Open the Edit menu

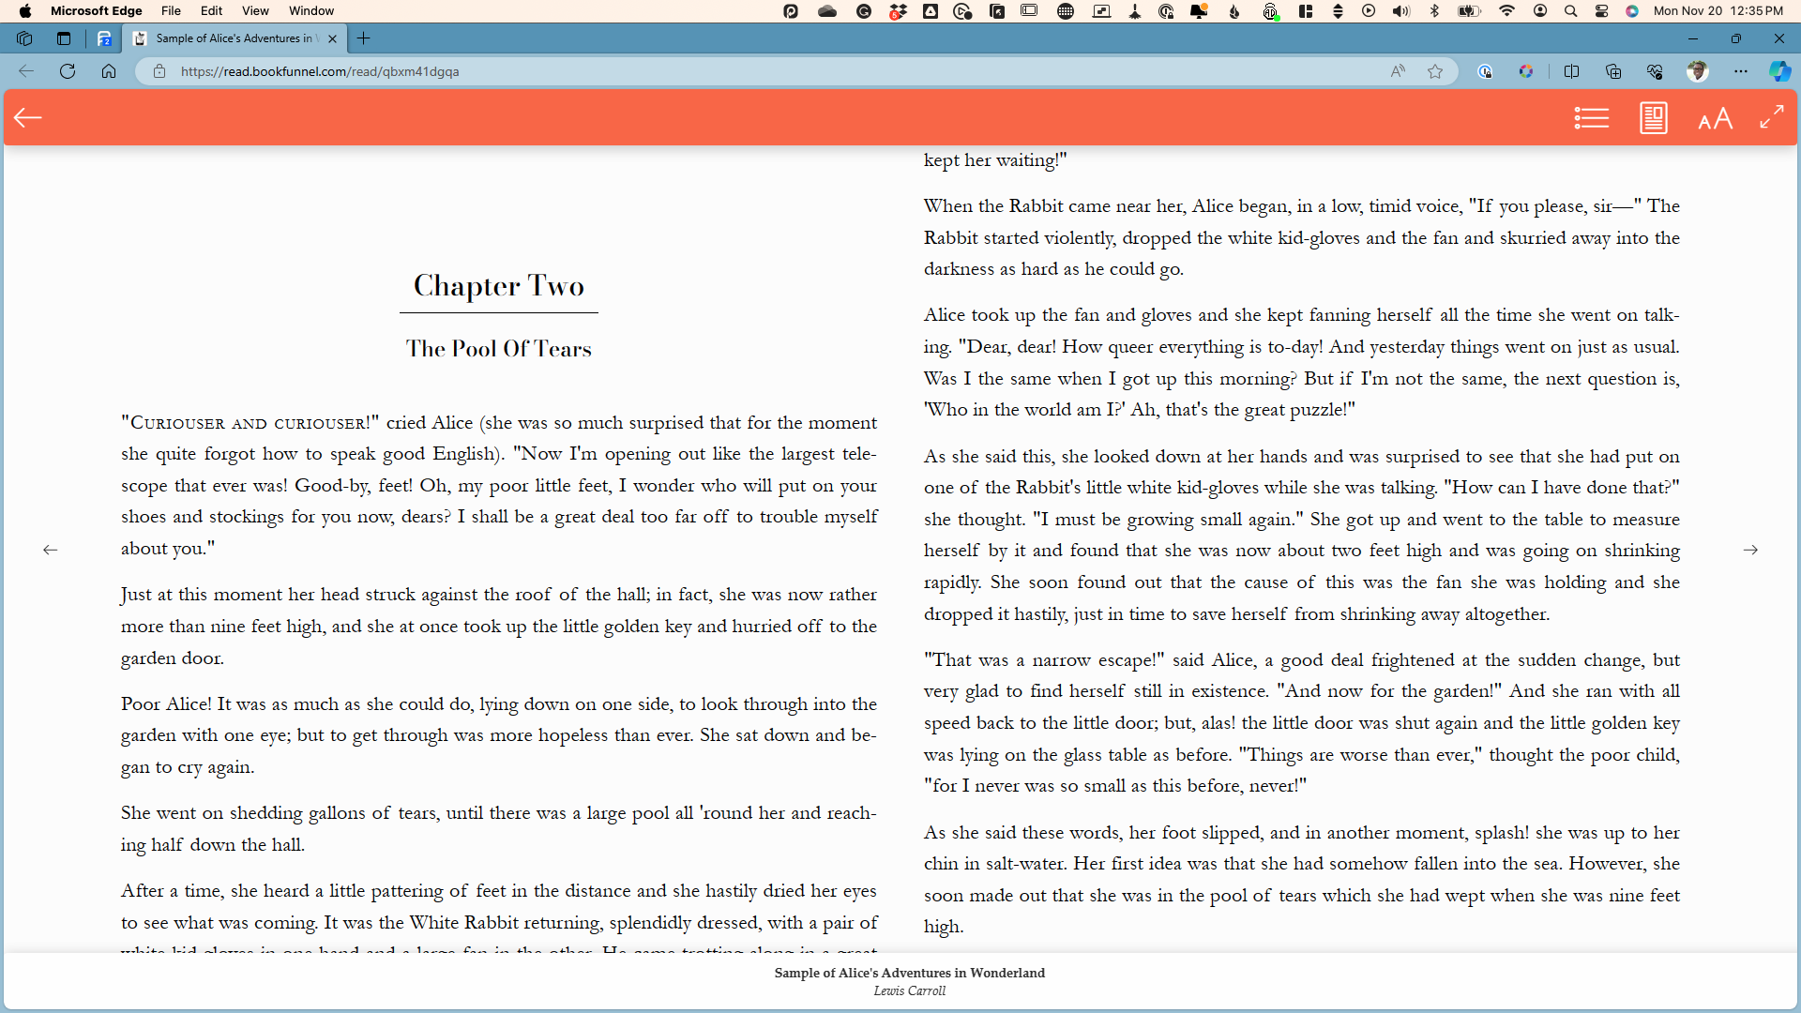pyautogui.click(x=211, y=10)
